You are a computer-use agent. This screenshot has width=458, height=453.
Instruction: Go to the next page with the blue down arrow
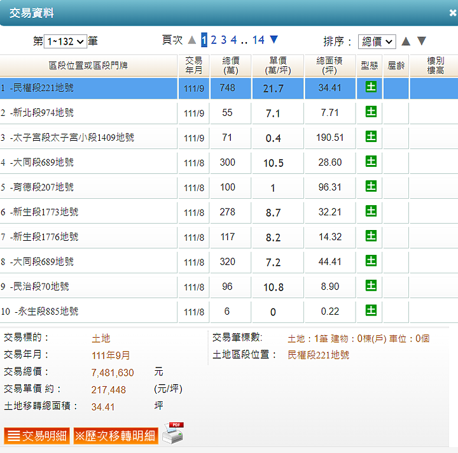point(274,40)
